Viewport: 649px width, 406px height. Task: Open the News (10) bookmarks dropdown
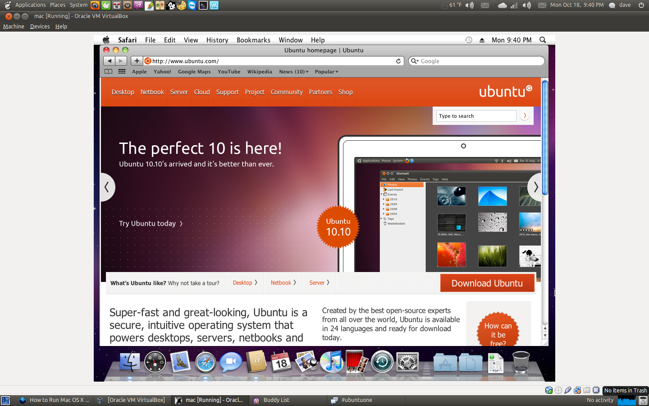click(x=294, y=72)
